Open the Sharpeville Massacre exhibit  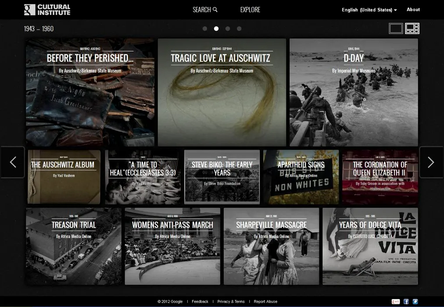coord(271,246)
